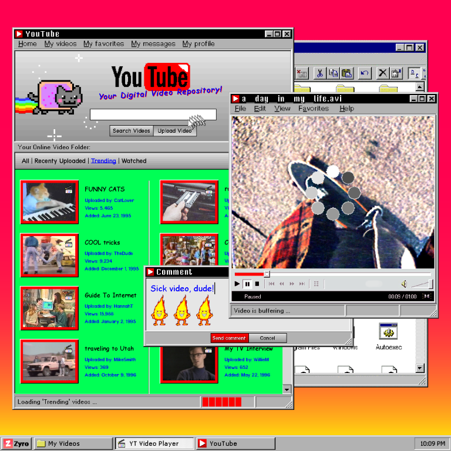Click the YouTube search input field

(153, 115)
